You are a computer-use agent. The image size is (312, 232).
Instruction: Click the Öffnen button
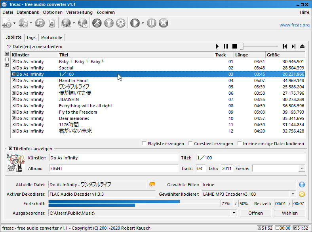(255, 213)
